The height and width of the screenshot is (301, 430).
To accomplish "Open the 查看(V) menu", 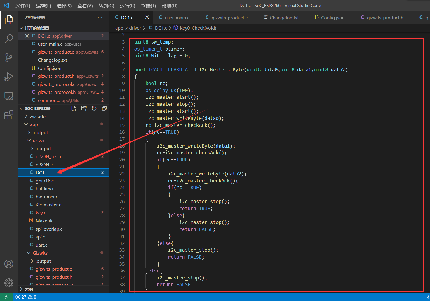I will 85,6.
